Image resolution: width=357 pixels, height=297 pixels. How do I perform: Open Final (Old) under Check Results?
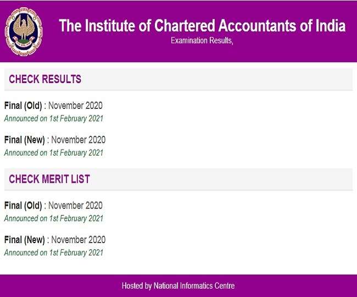pyautogui.click(x=23, y=106)
